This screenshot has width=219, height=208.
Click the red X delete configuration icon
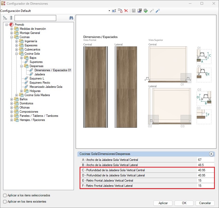pos(126,11)
